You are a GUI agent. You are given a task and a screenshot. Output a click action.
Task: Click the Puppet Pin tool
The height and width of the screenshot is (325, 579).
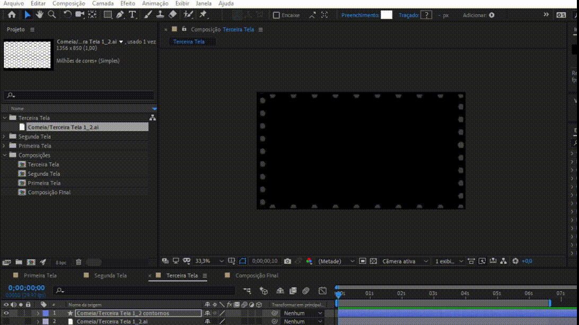(203, 15)
